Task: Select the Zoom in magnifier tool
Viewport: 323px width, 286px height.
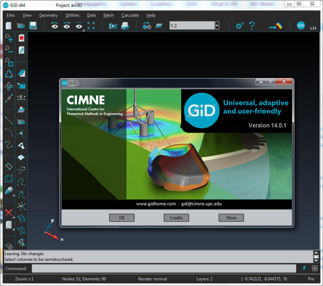Action: pyautogui.click(x=9, y=38)
